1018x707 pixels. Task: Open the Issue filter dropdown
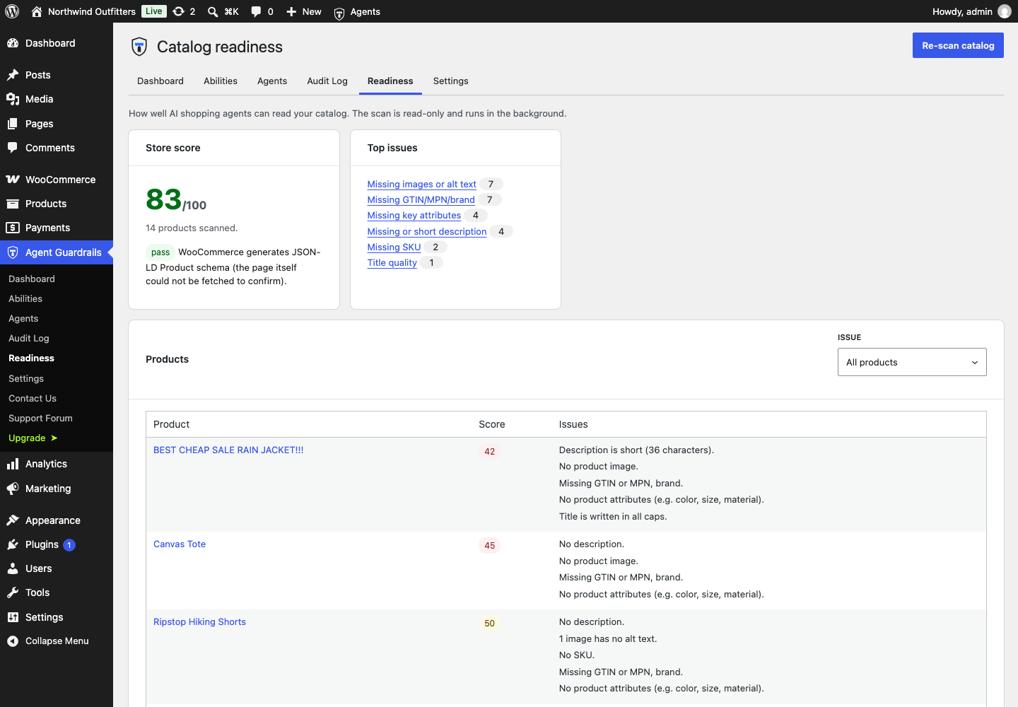point(912,362)
